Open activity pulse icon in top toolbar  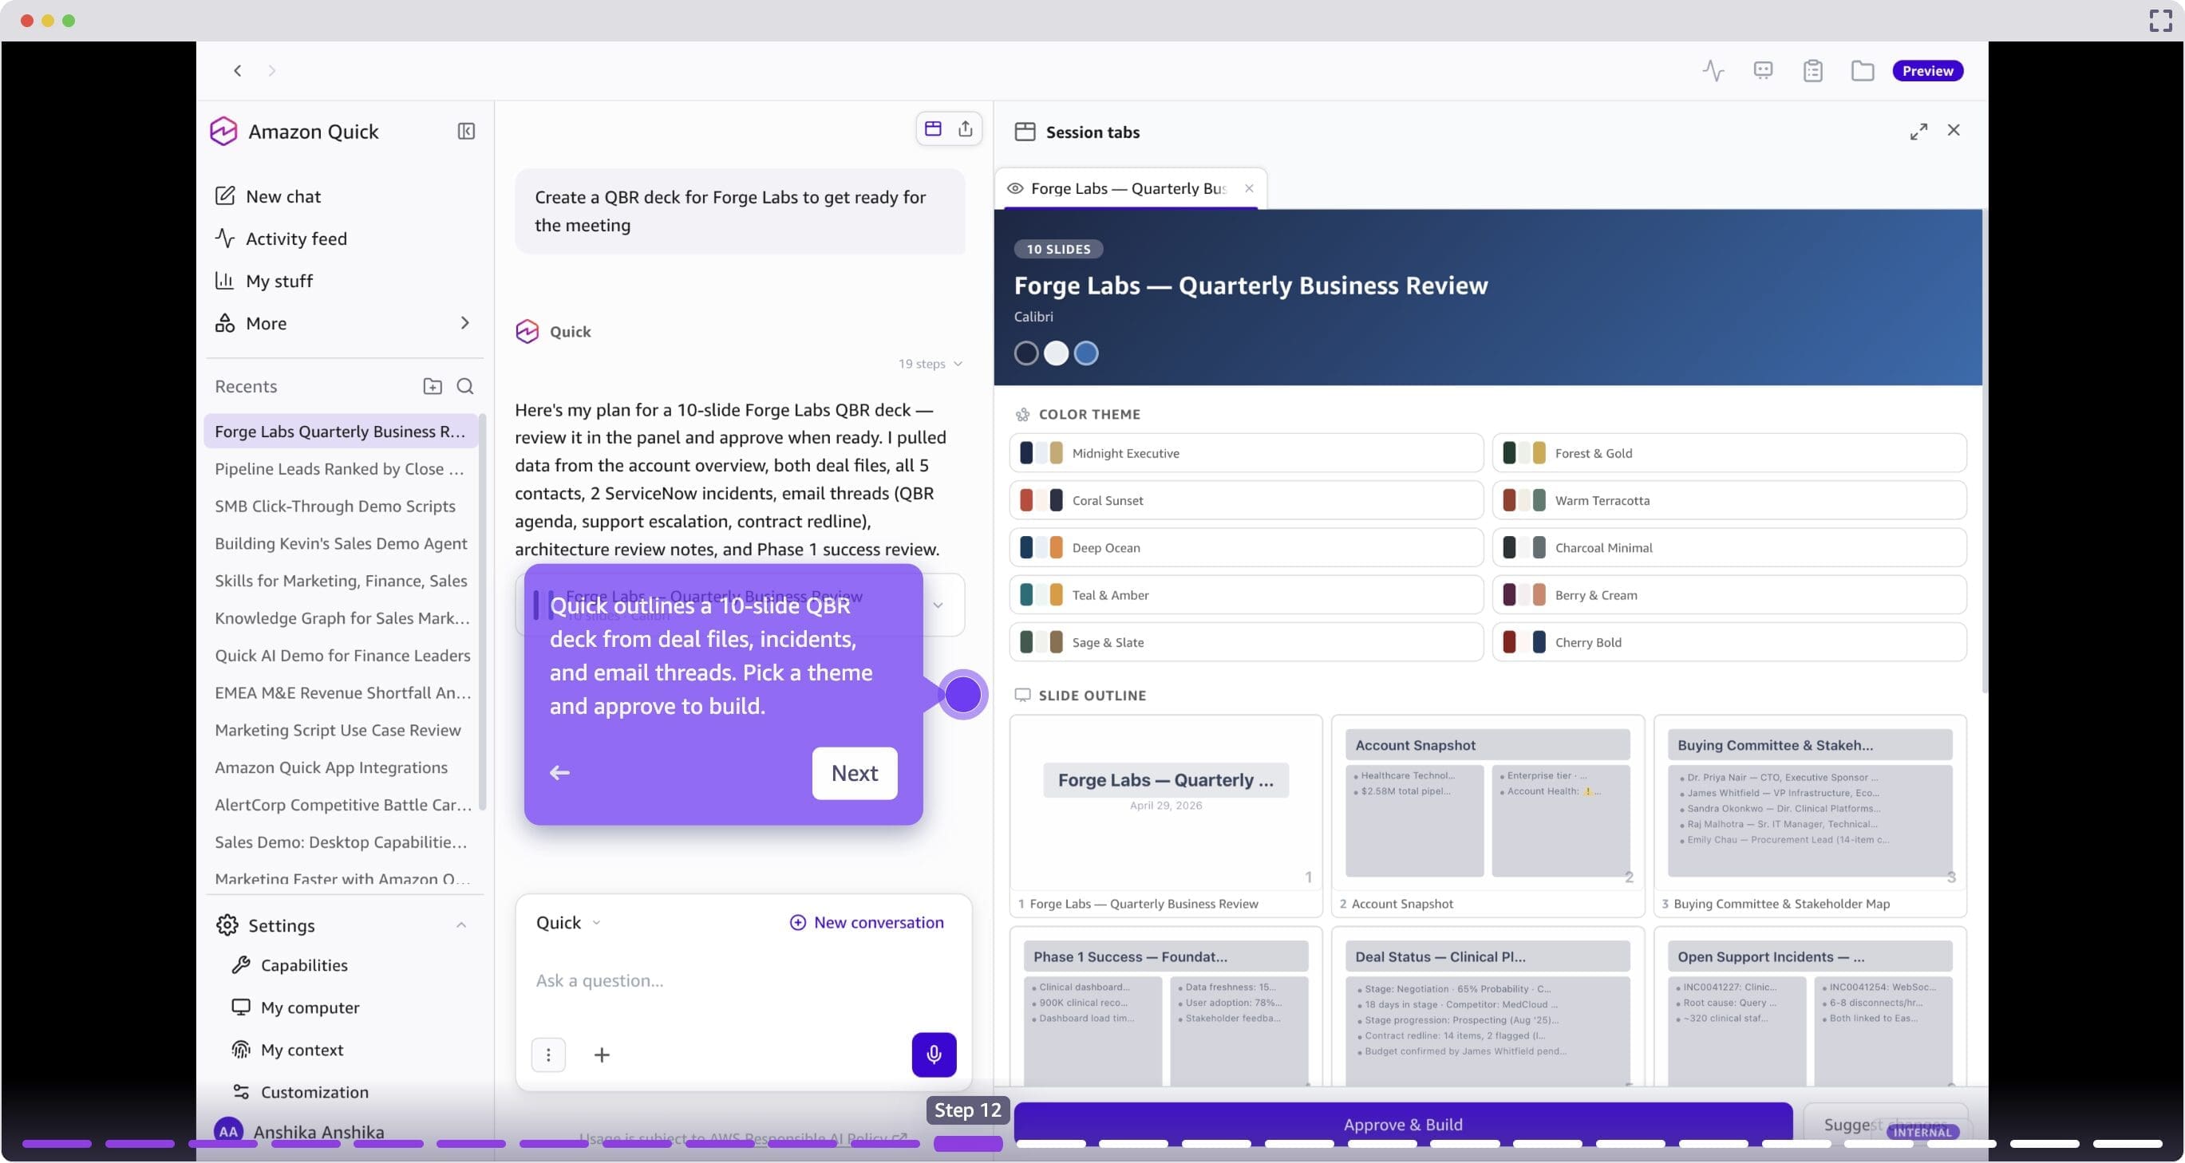coord(1713,70)
